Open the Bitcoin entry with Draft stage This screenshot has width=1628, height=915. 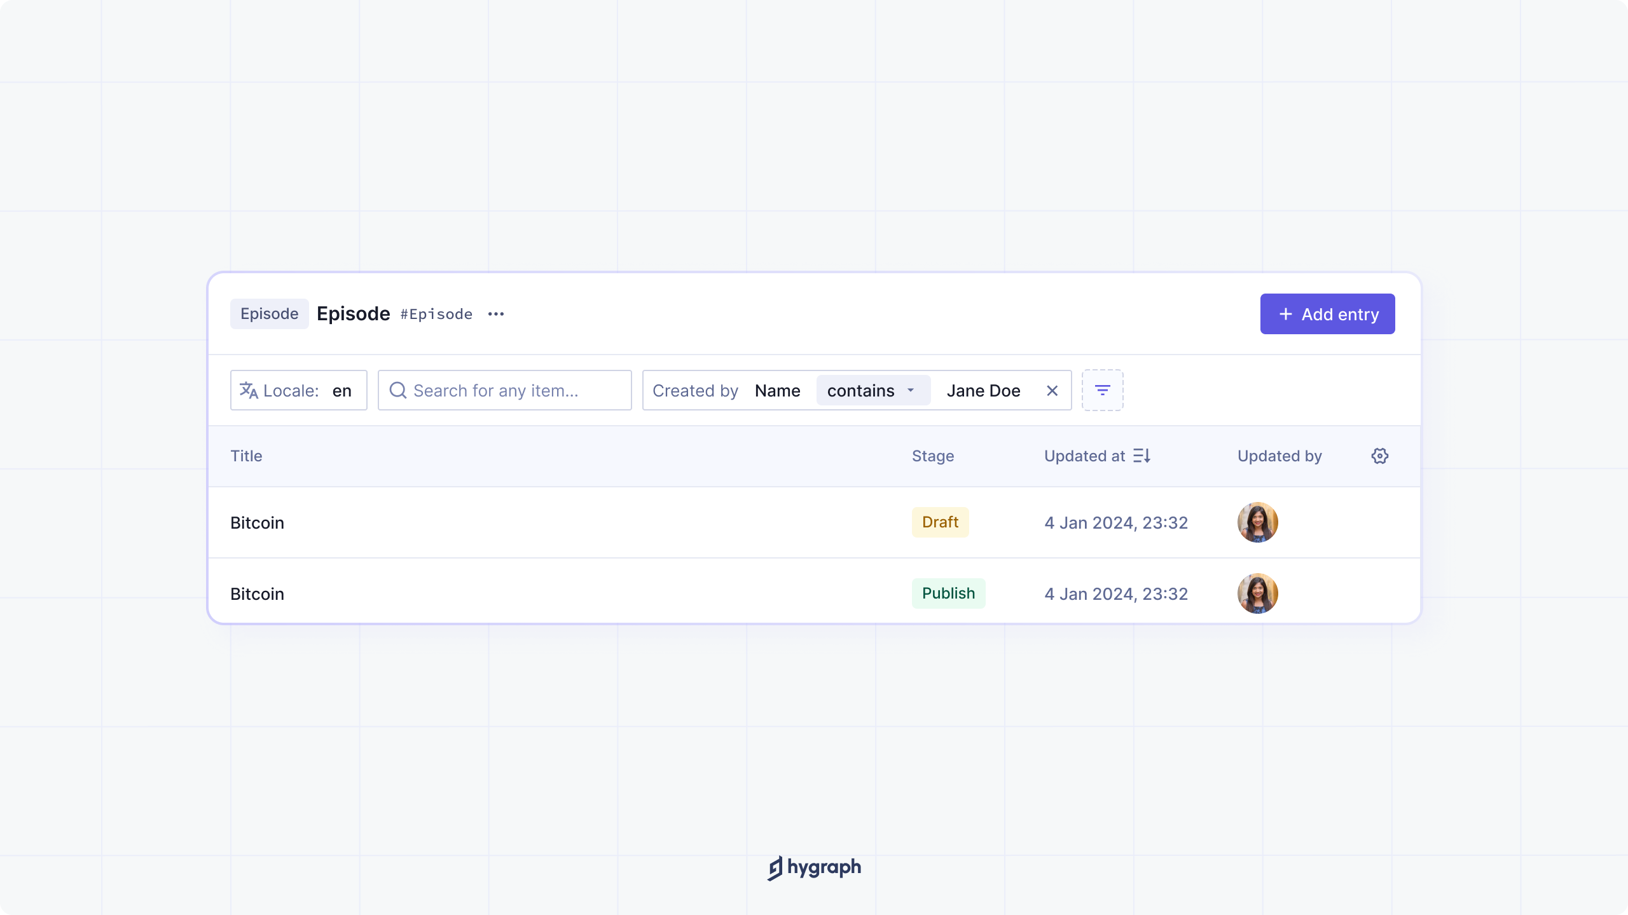[257, 522]
